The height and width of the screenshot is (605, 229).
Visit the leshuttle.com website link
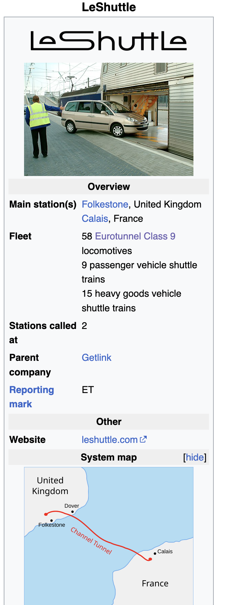(x=110, y=440)
